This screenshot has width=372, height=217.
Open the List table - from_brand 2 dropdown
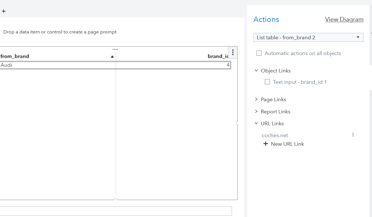(308, 37)
